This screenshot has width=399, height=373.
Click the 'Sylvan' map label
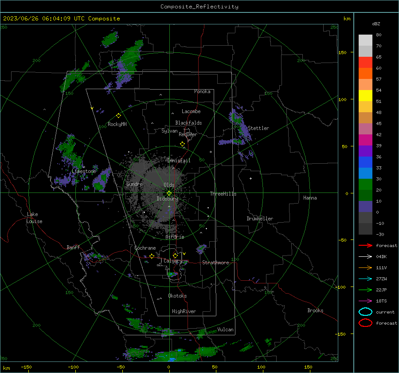(169, 131)
